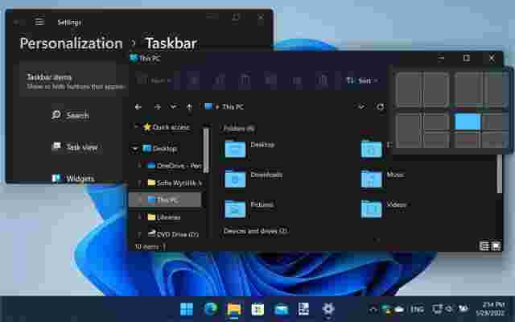
Task: Collapse the Desktop tree node
Action: click(135, 149)
